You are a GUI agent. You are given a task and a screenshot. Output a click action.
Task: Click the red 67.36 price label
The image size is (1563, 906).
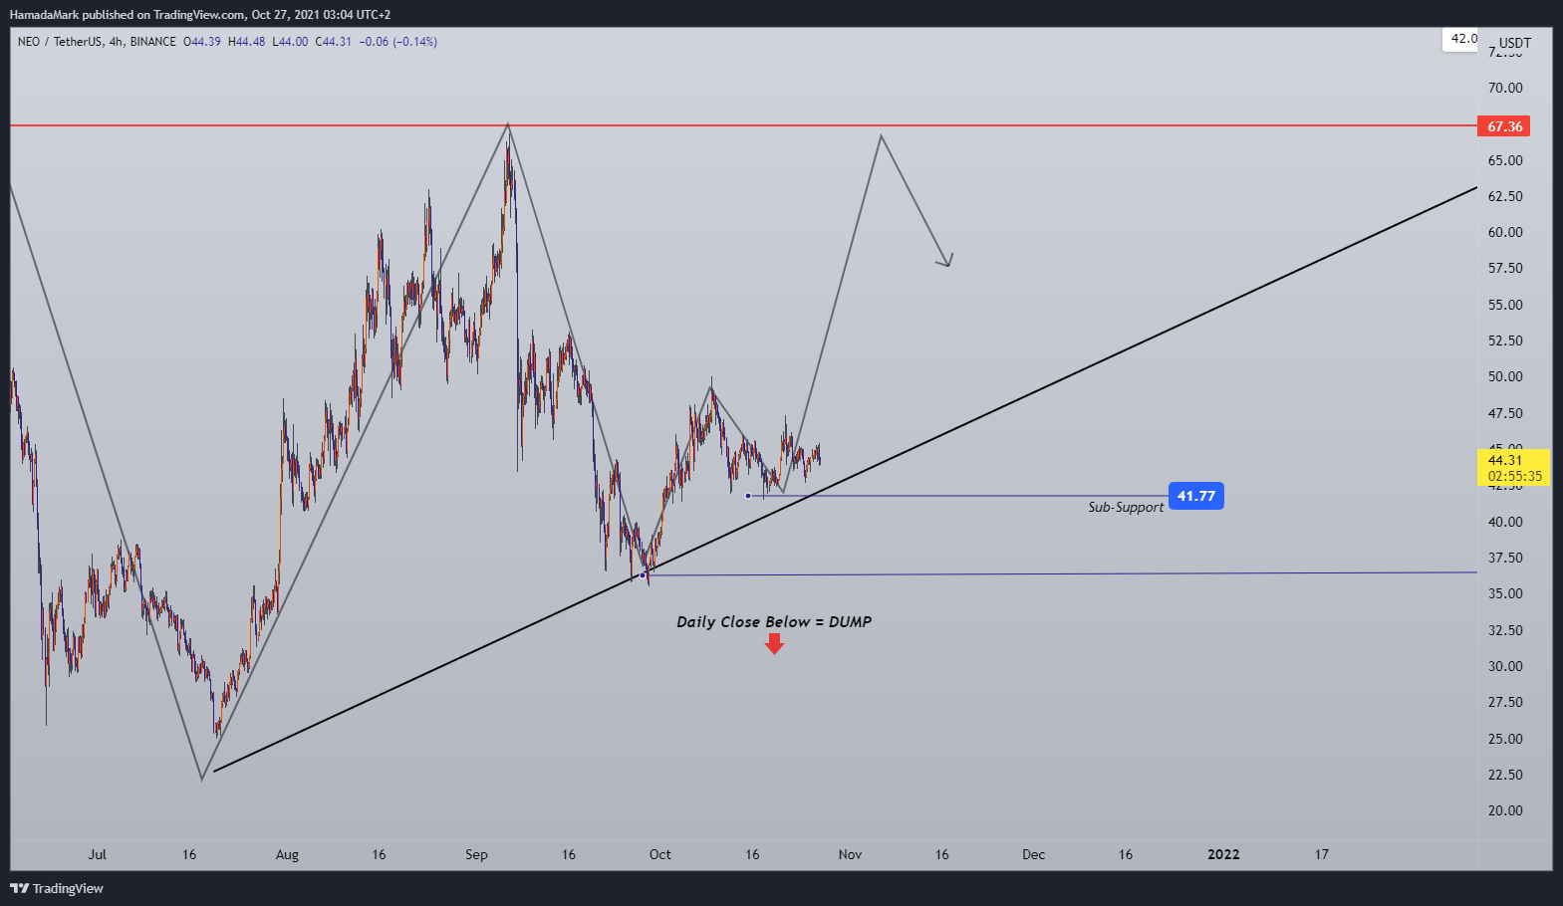click(x=1504, y=126)
